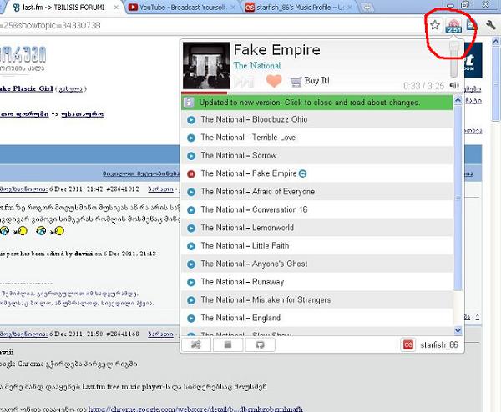
Task: Select The National – Sorrow row
Action: pyautogui.click(x=317, y=155)
